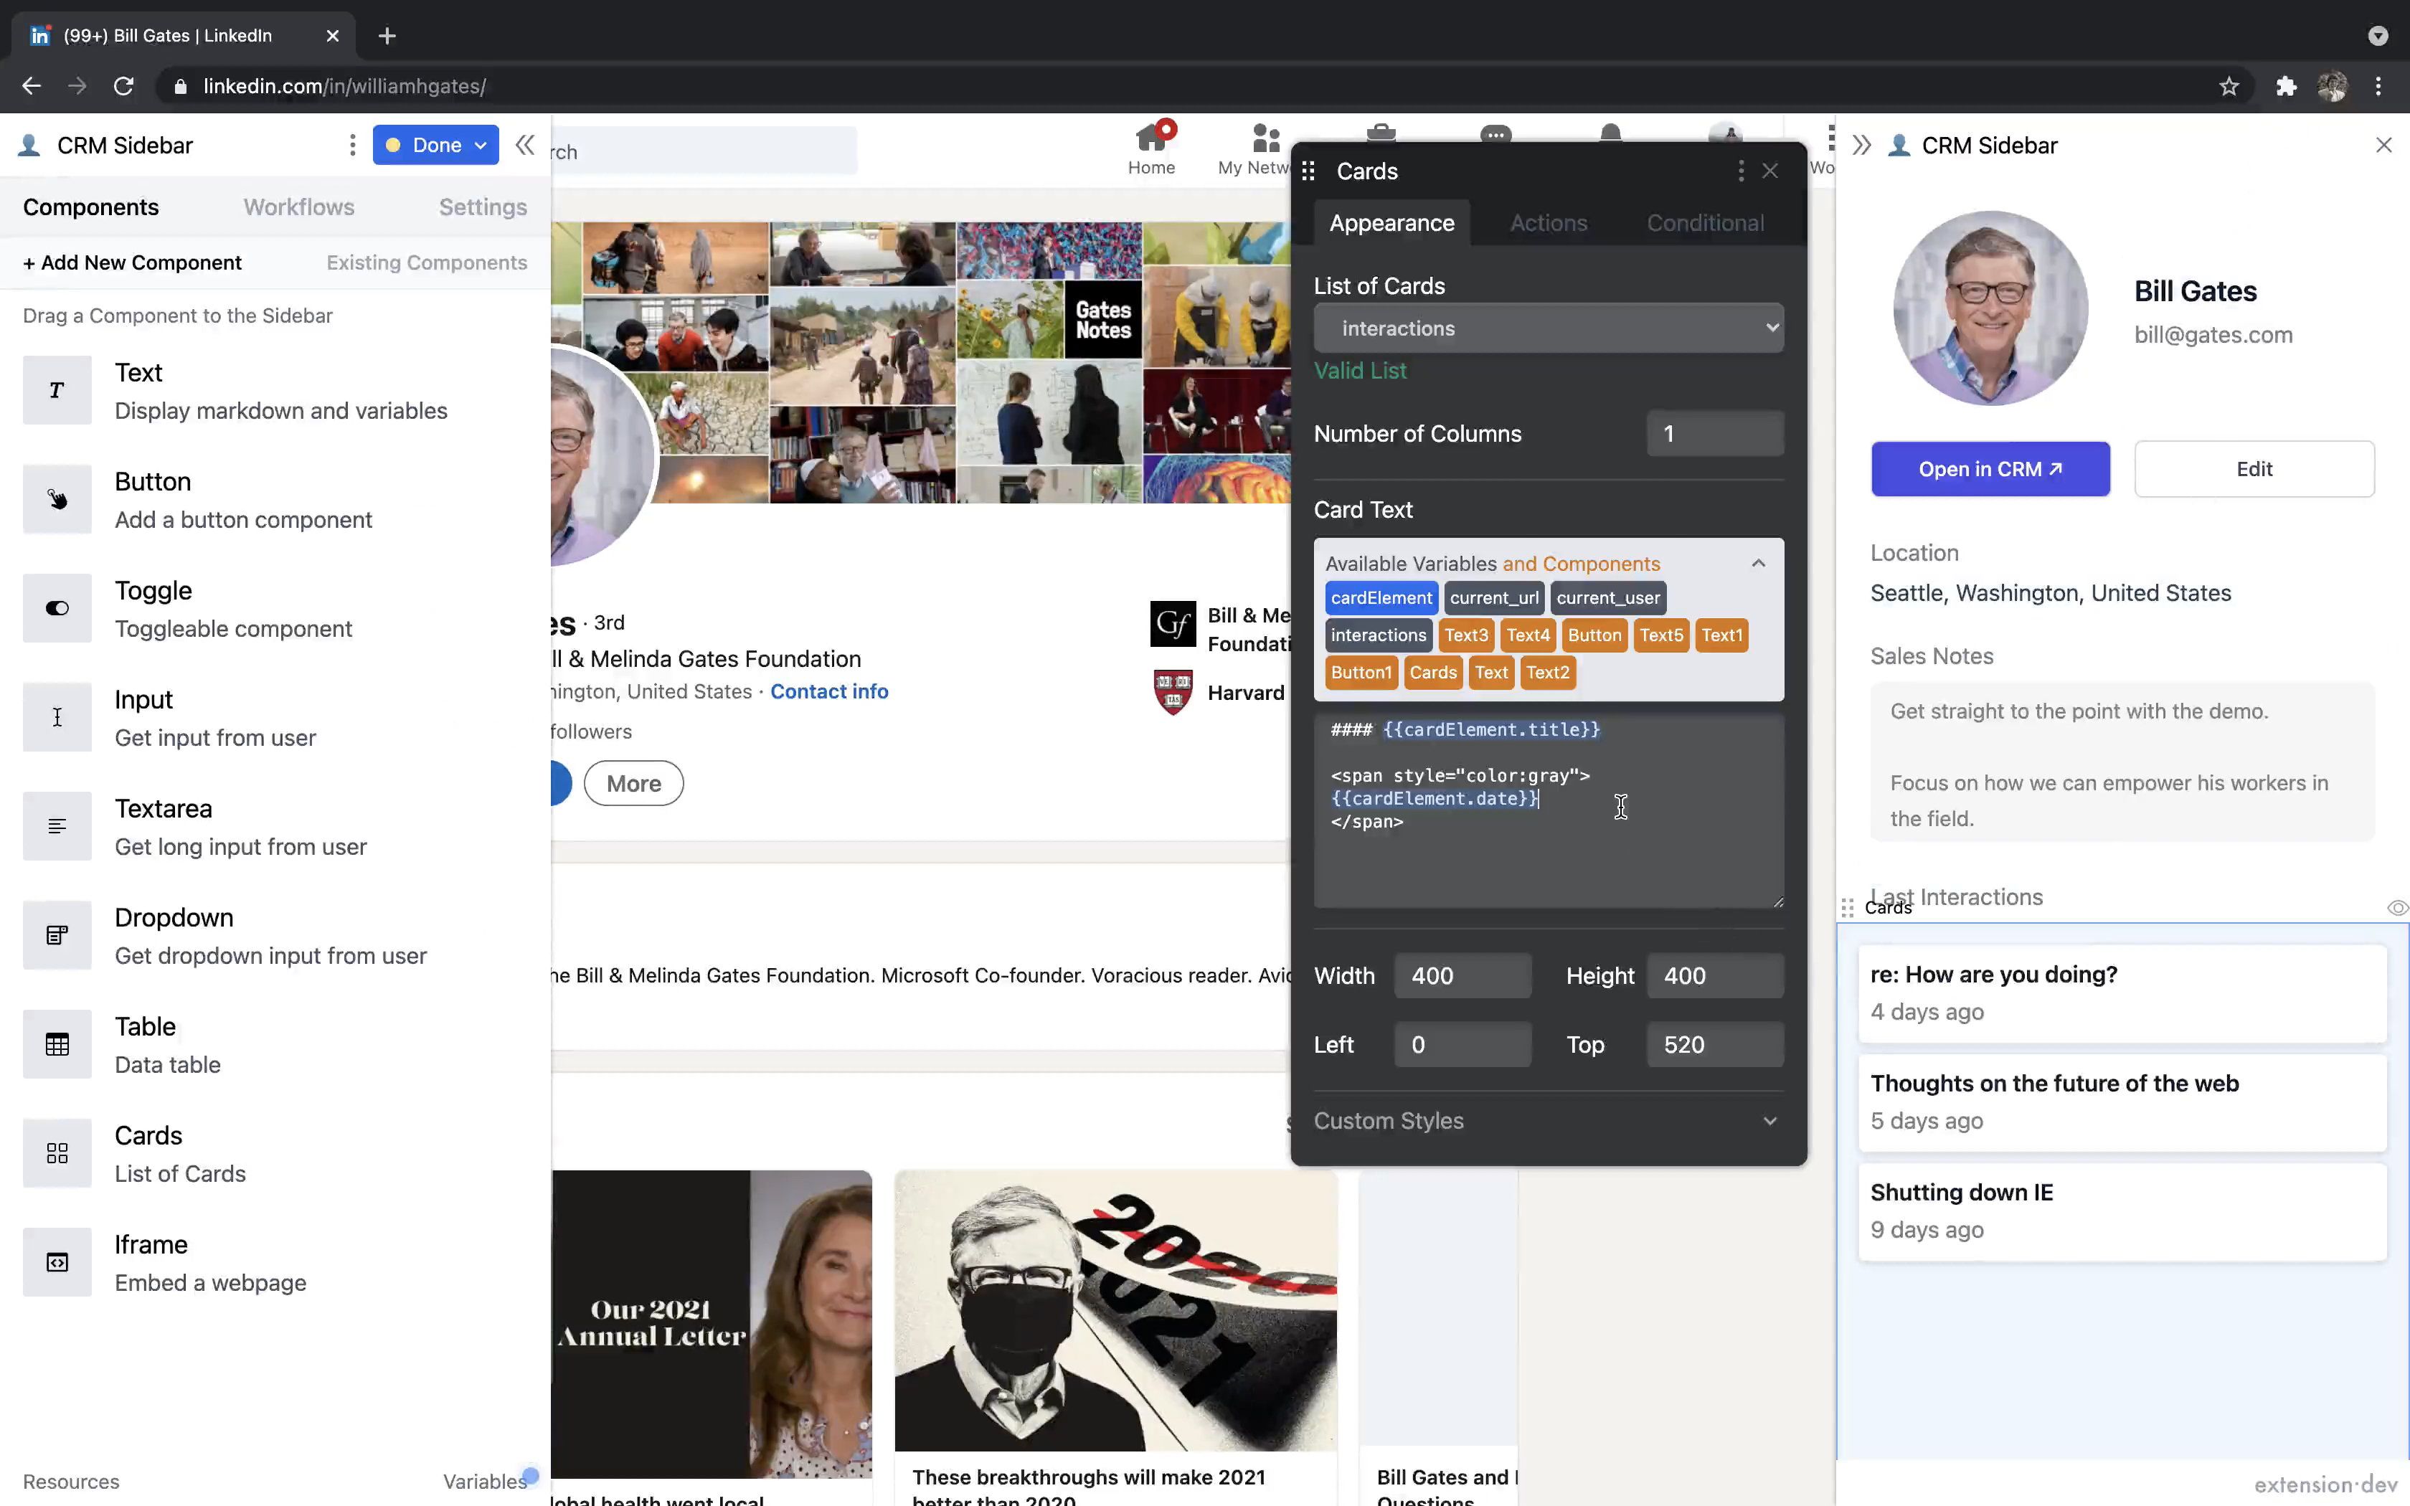Switch to the Appearance tab
Viewport: 2410px width, 1506px height.
click(x=1391, y=223)
